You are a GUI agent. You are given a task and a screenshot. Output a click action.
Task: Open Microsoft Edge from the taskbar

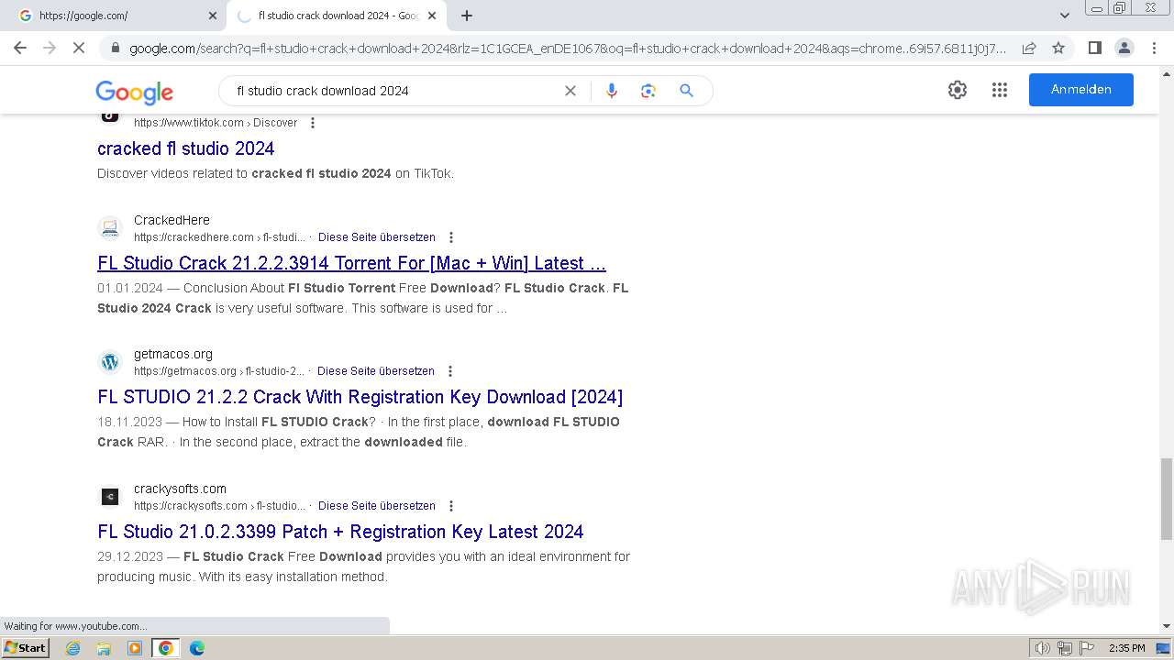click(x=196, y=648)
